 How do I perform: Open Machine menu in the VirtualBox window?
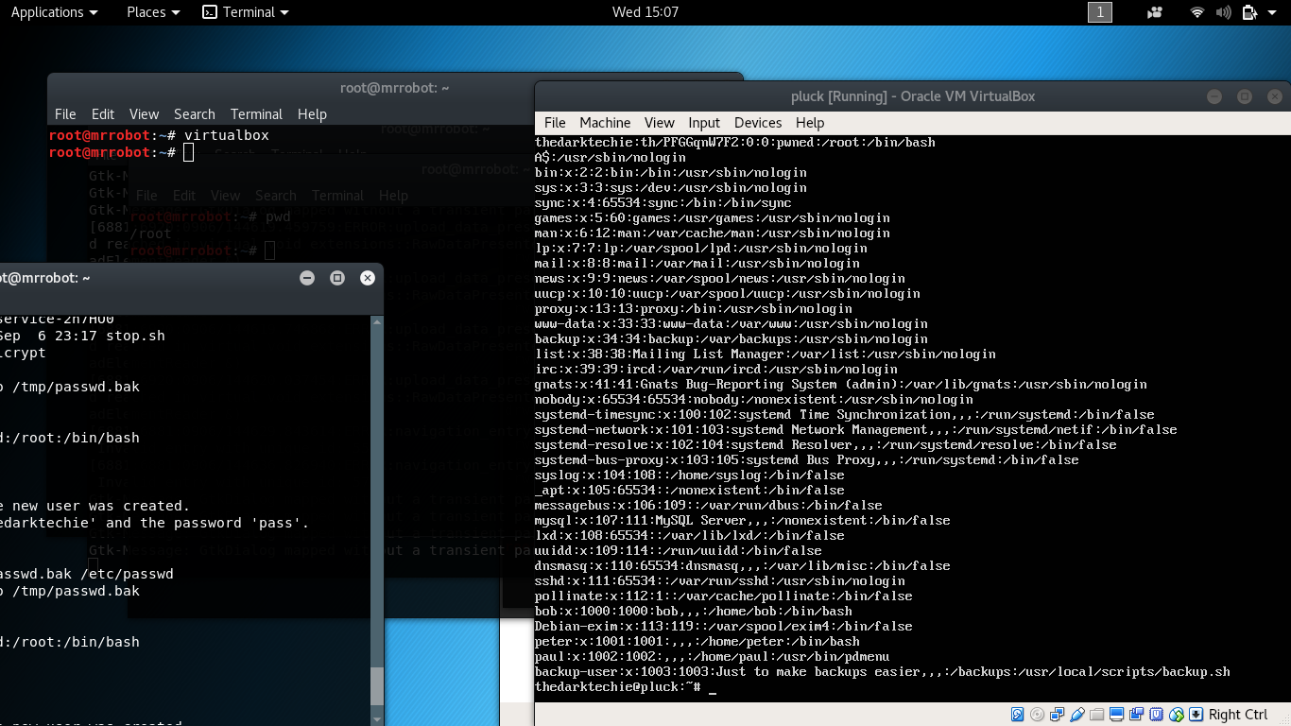tap(605, 123)
